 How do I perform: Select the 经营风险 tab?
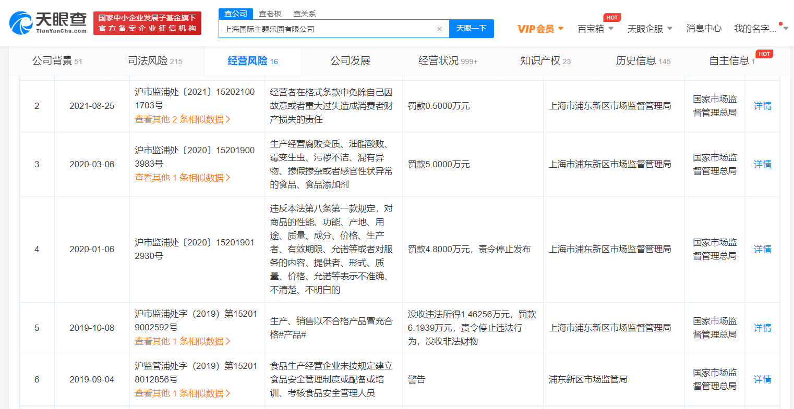coord(252,61)
